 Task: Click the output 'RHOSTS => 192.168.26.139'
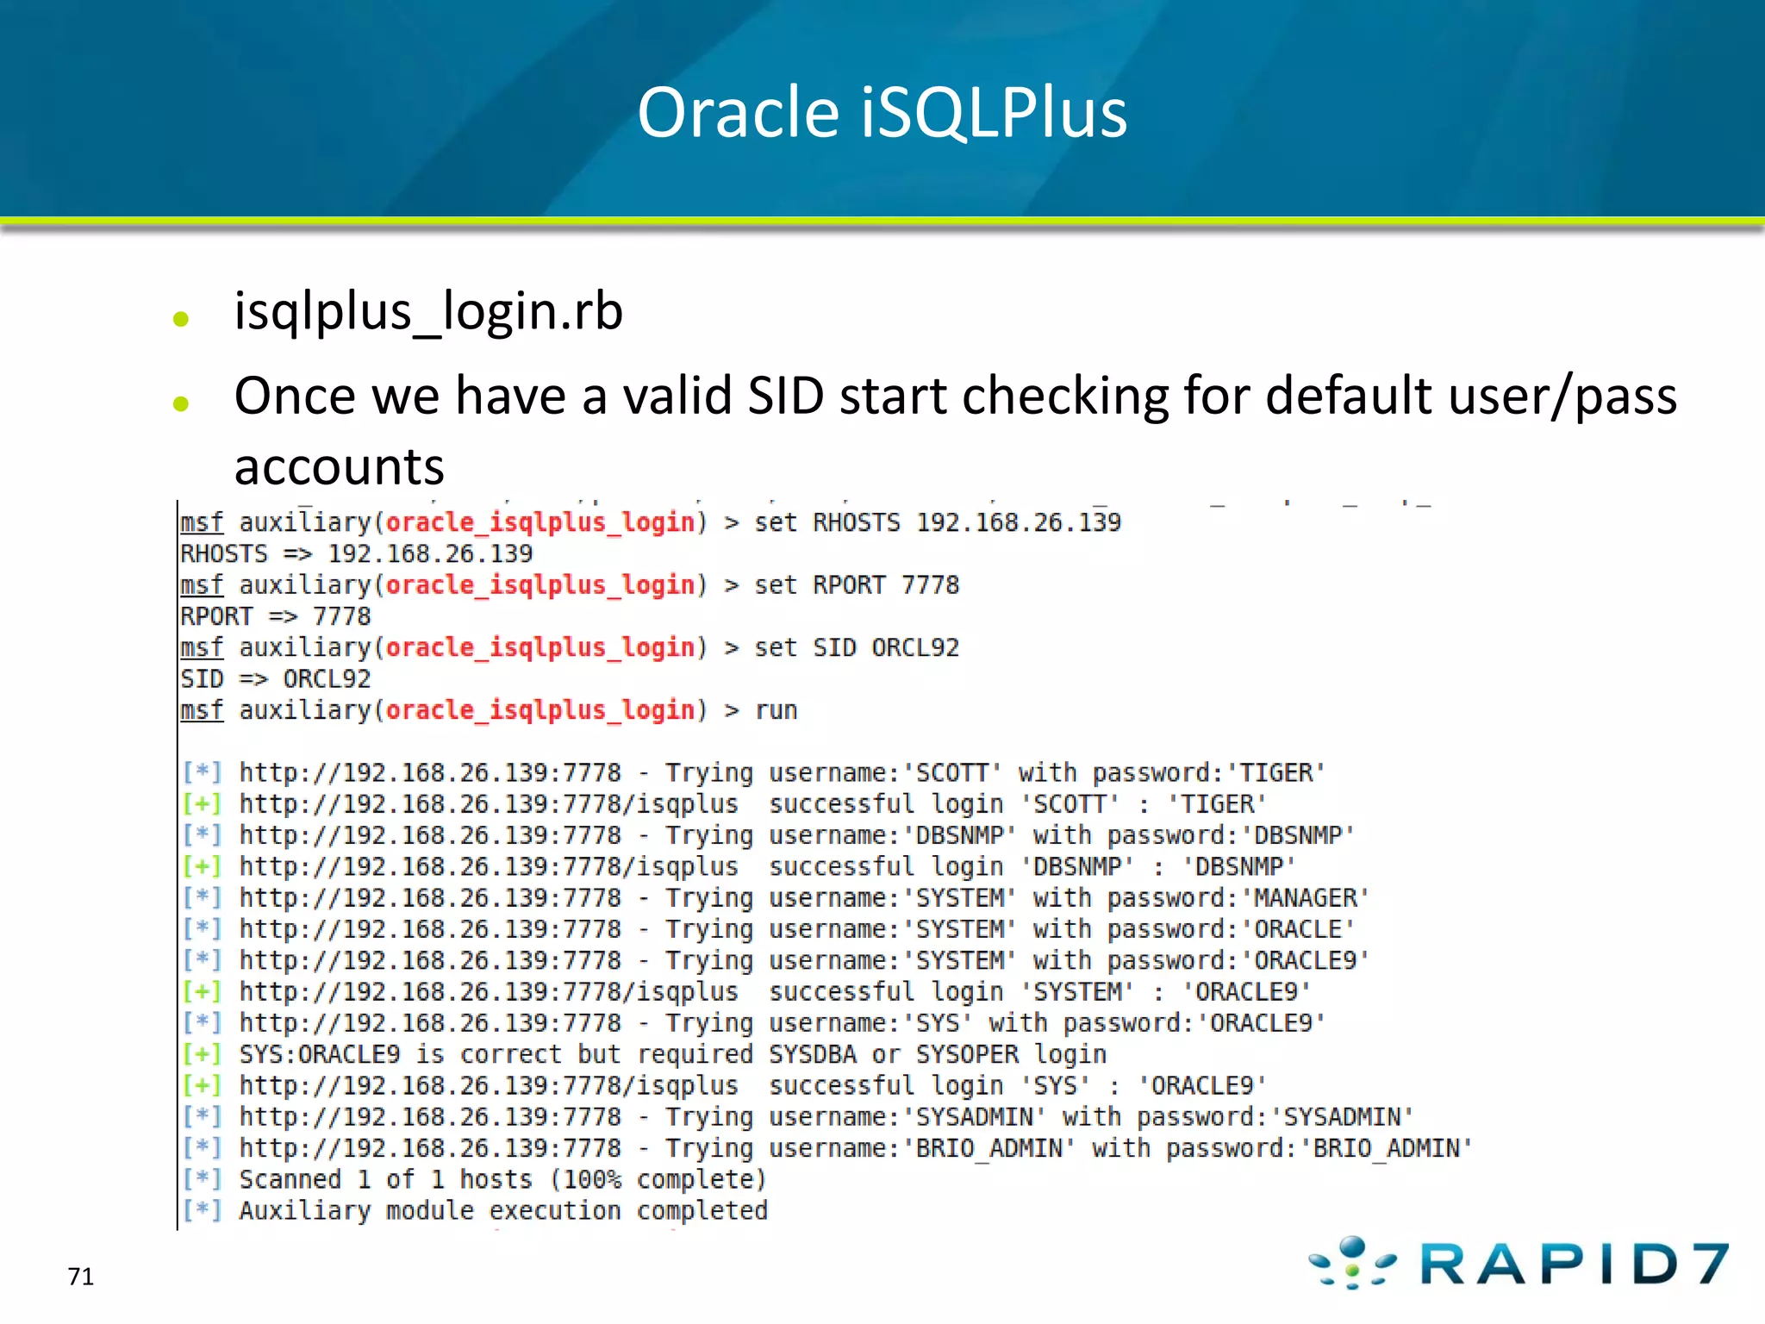pos(357,553)
